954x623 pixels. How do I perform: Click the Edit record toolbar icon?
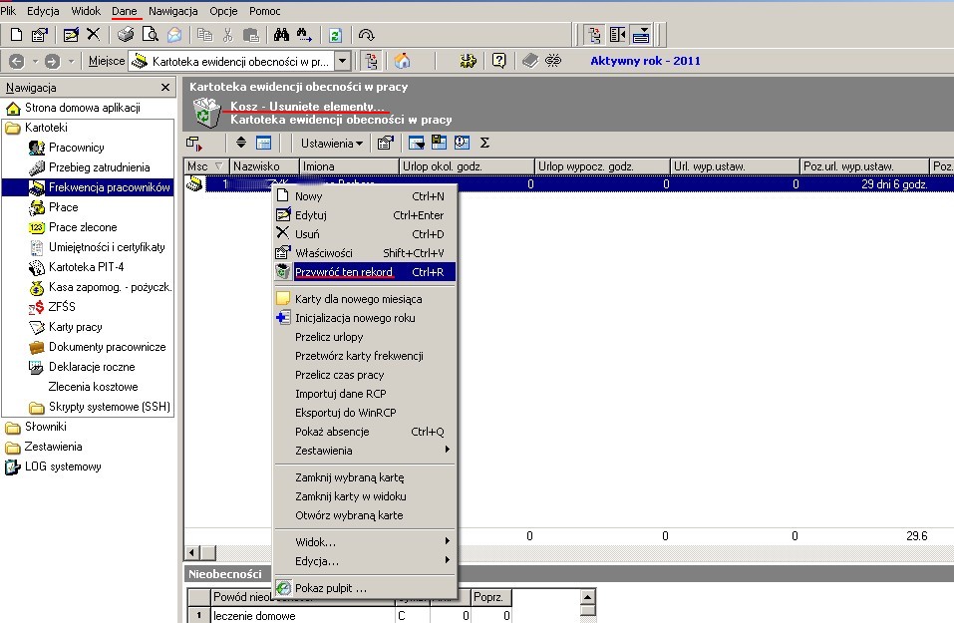point(71,35)
